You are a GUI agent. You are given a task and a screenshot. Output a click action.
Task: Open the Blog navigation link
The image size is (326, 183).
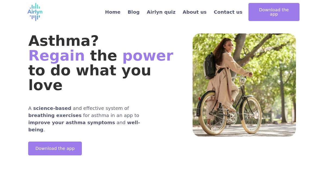[x=134, y=12]
